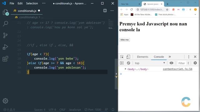This screenshot has height=112, width=200.
Task: Open the Run and Debug view
Action: (5, 47)
